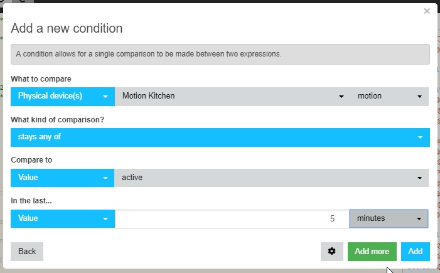Expand the motion attribute dropdown
The image size is (440, 273).
[x=389, y=96]
